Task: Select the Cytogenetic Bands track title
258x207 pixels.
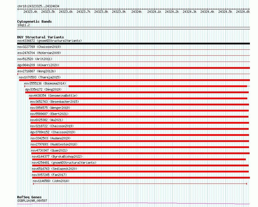Action: (34, 21)
